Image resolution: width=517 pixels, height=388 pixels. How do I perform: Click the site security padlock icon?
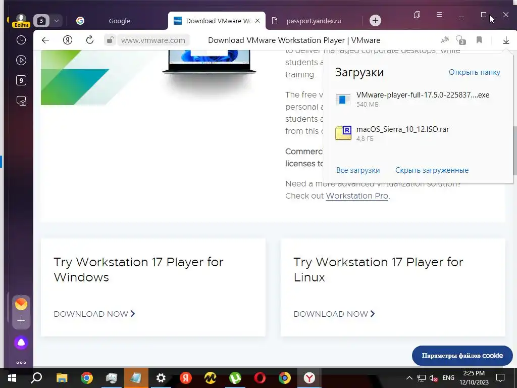pyautogui.click(x=110, y=40)
